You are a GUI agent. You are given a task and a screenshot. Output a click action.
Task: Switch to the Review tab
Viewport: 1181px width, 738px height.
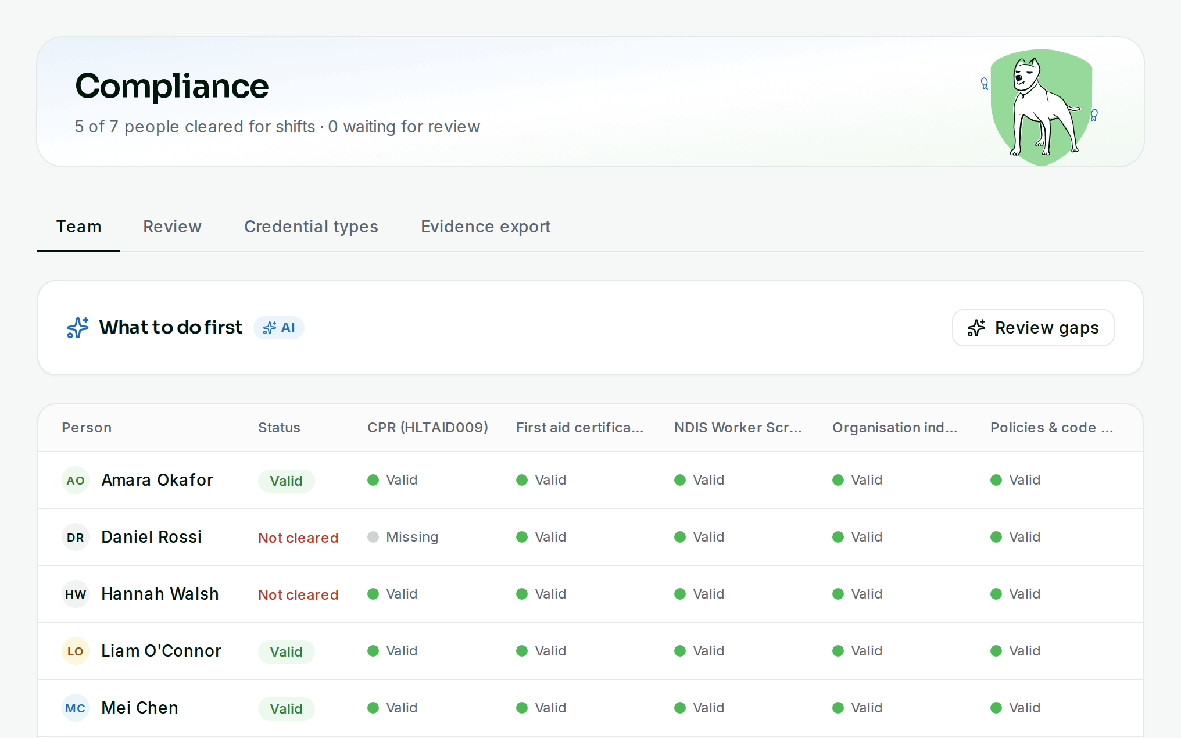173,227
